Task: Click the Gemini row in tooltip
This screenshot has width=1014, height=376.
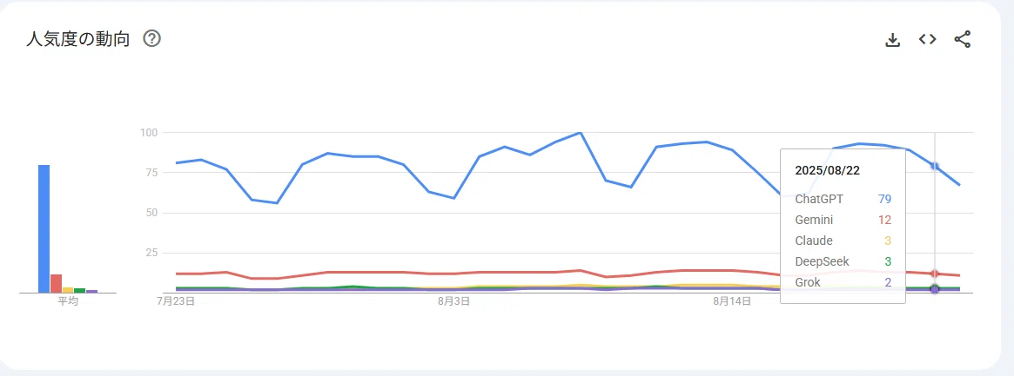Action: click(x=843, y=220)
